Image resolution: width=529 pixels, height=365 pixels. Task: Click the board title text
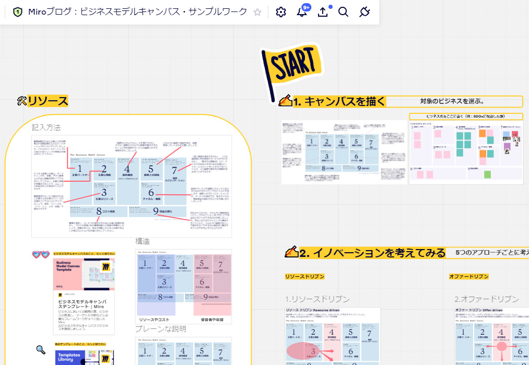click(x=138, y=12)
